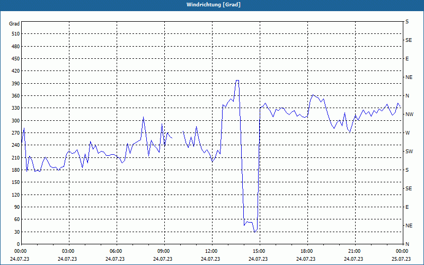The width and height of the screenshot is (424, 265).
Task: Select the 450 degree axis label
Action: click(15, 59)
